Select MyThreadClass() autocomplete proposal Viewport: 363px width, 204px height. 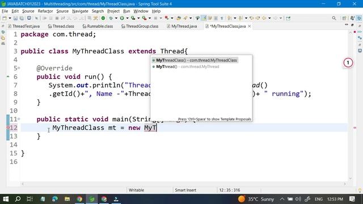click(x=195, y=60)
